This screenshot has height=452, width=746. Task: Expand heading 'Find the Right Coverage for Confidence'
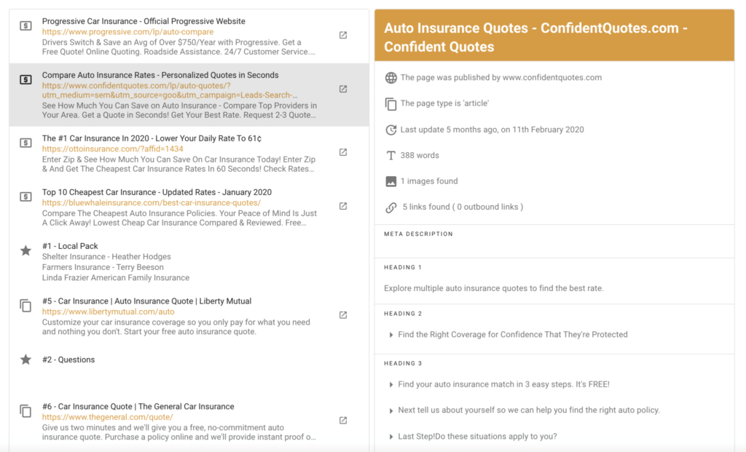click(391, 335)
